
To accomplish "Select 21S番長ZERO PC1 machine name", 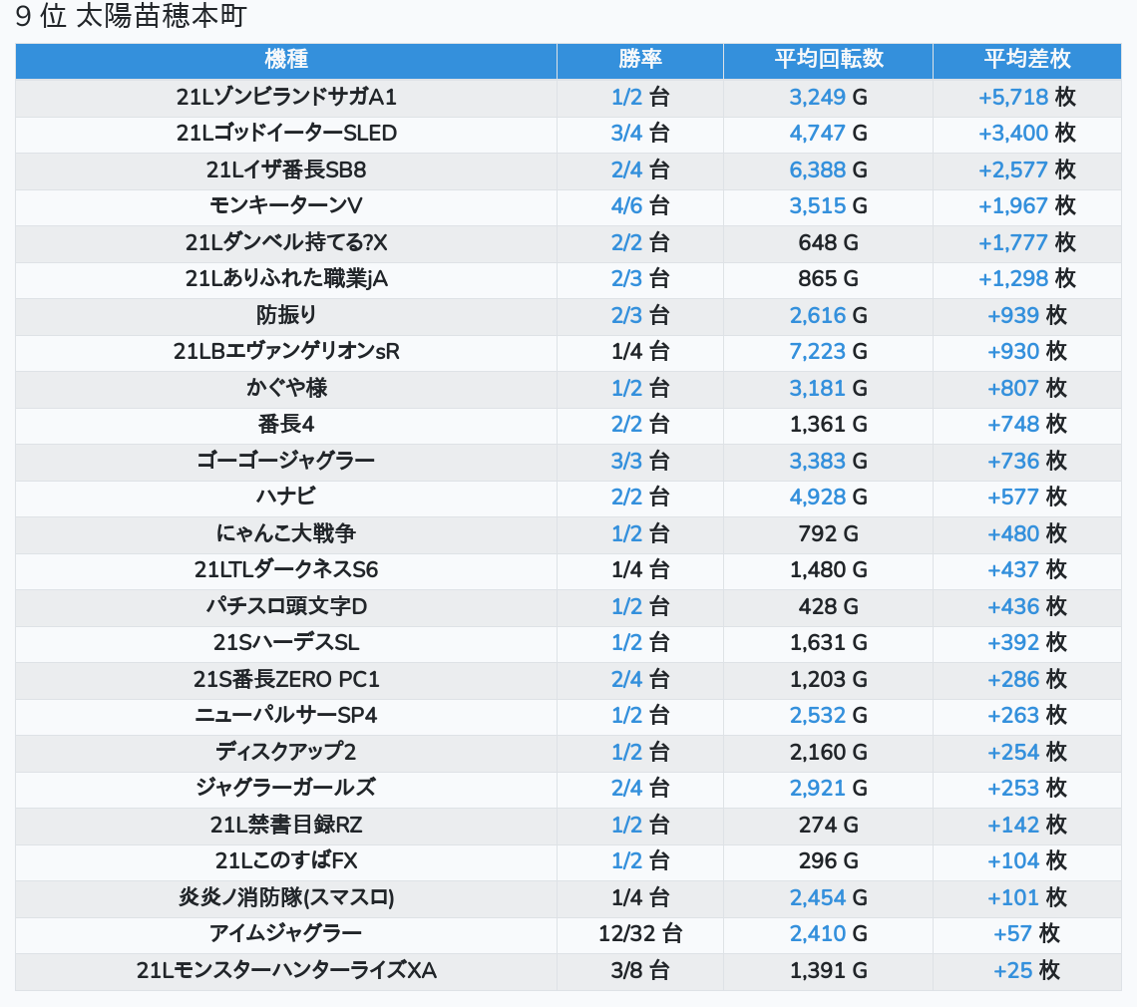I will coord(285,679).
